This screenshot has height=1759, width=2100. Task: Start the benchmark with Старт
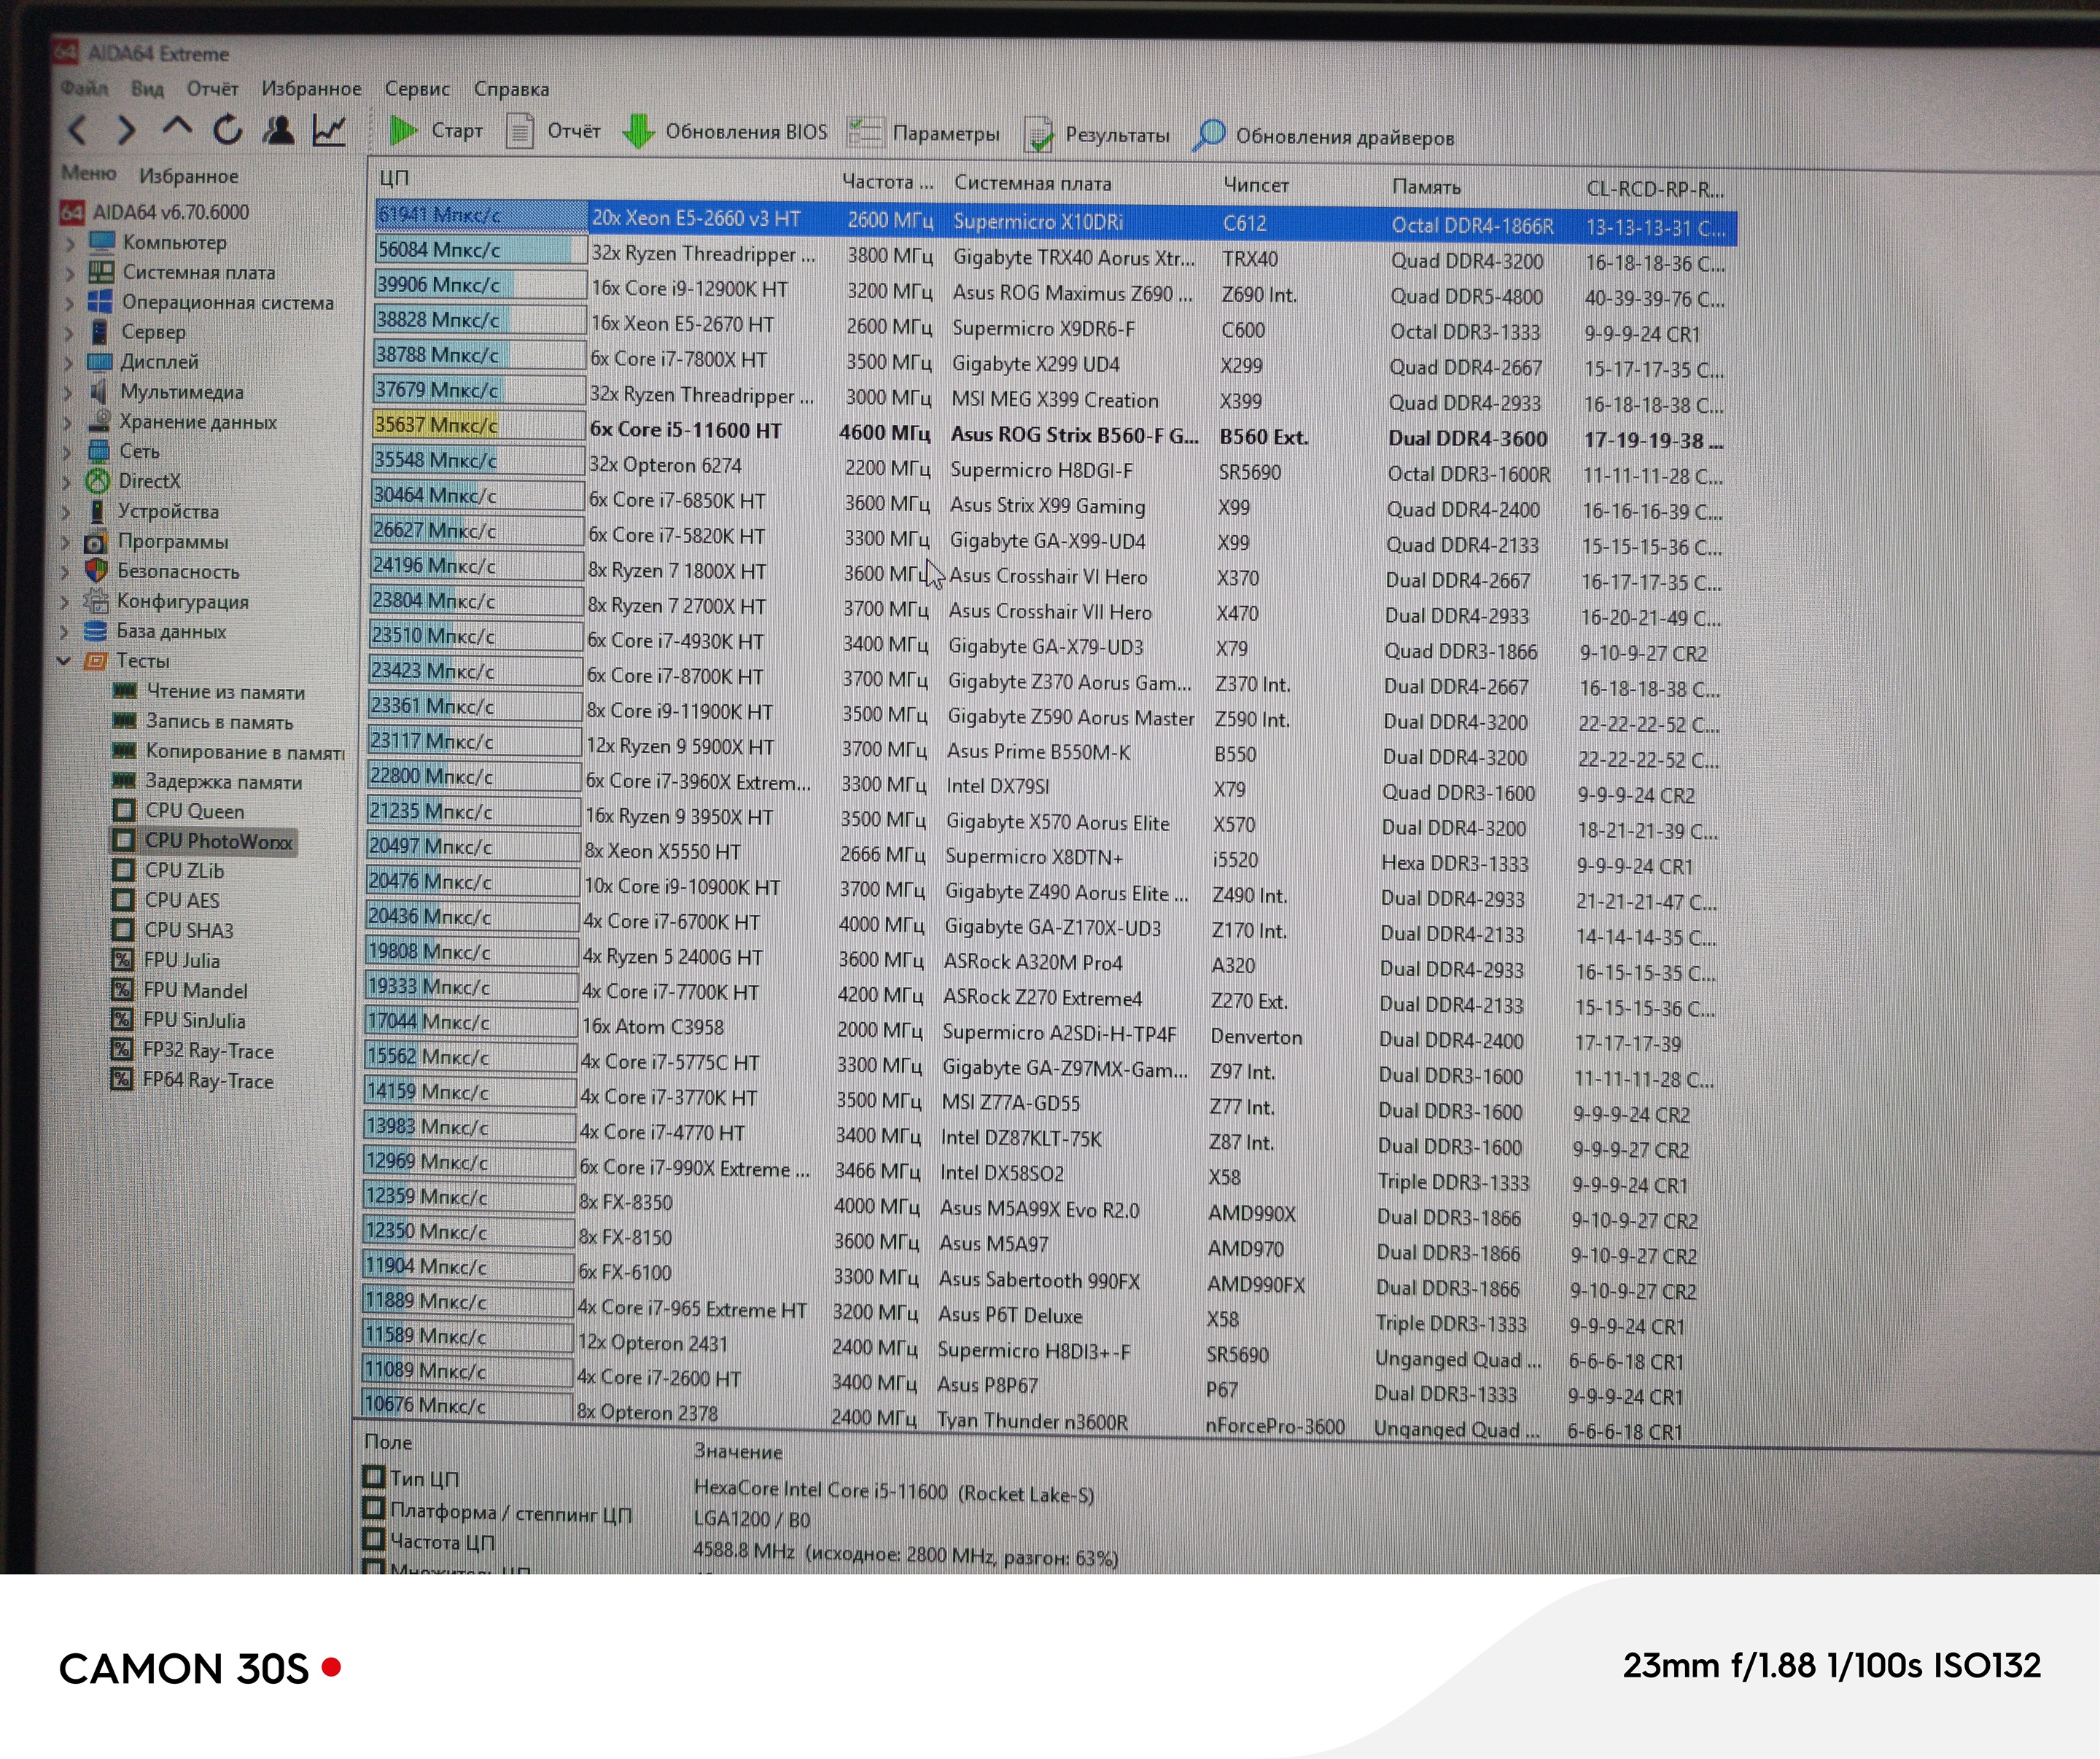pyautogui.click(x=436, y=130)
